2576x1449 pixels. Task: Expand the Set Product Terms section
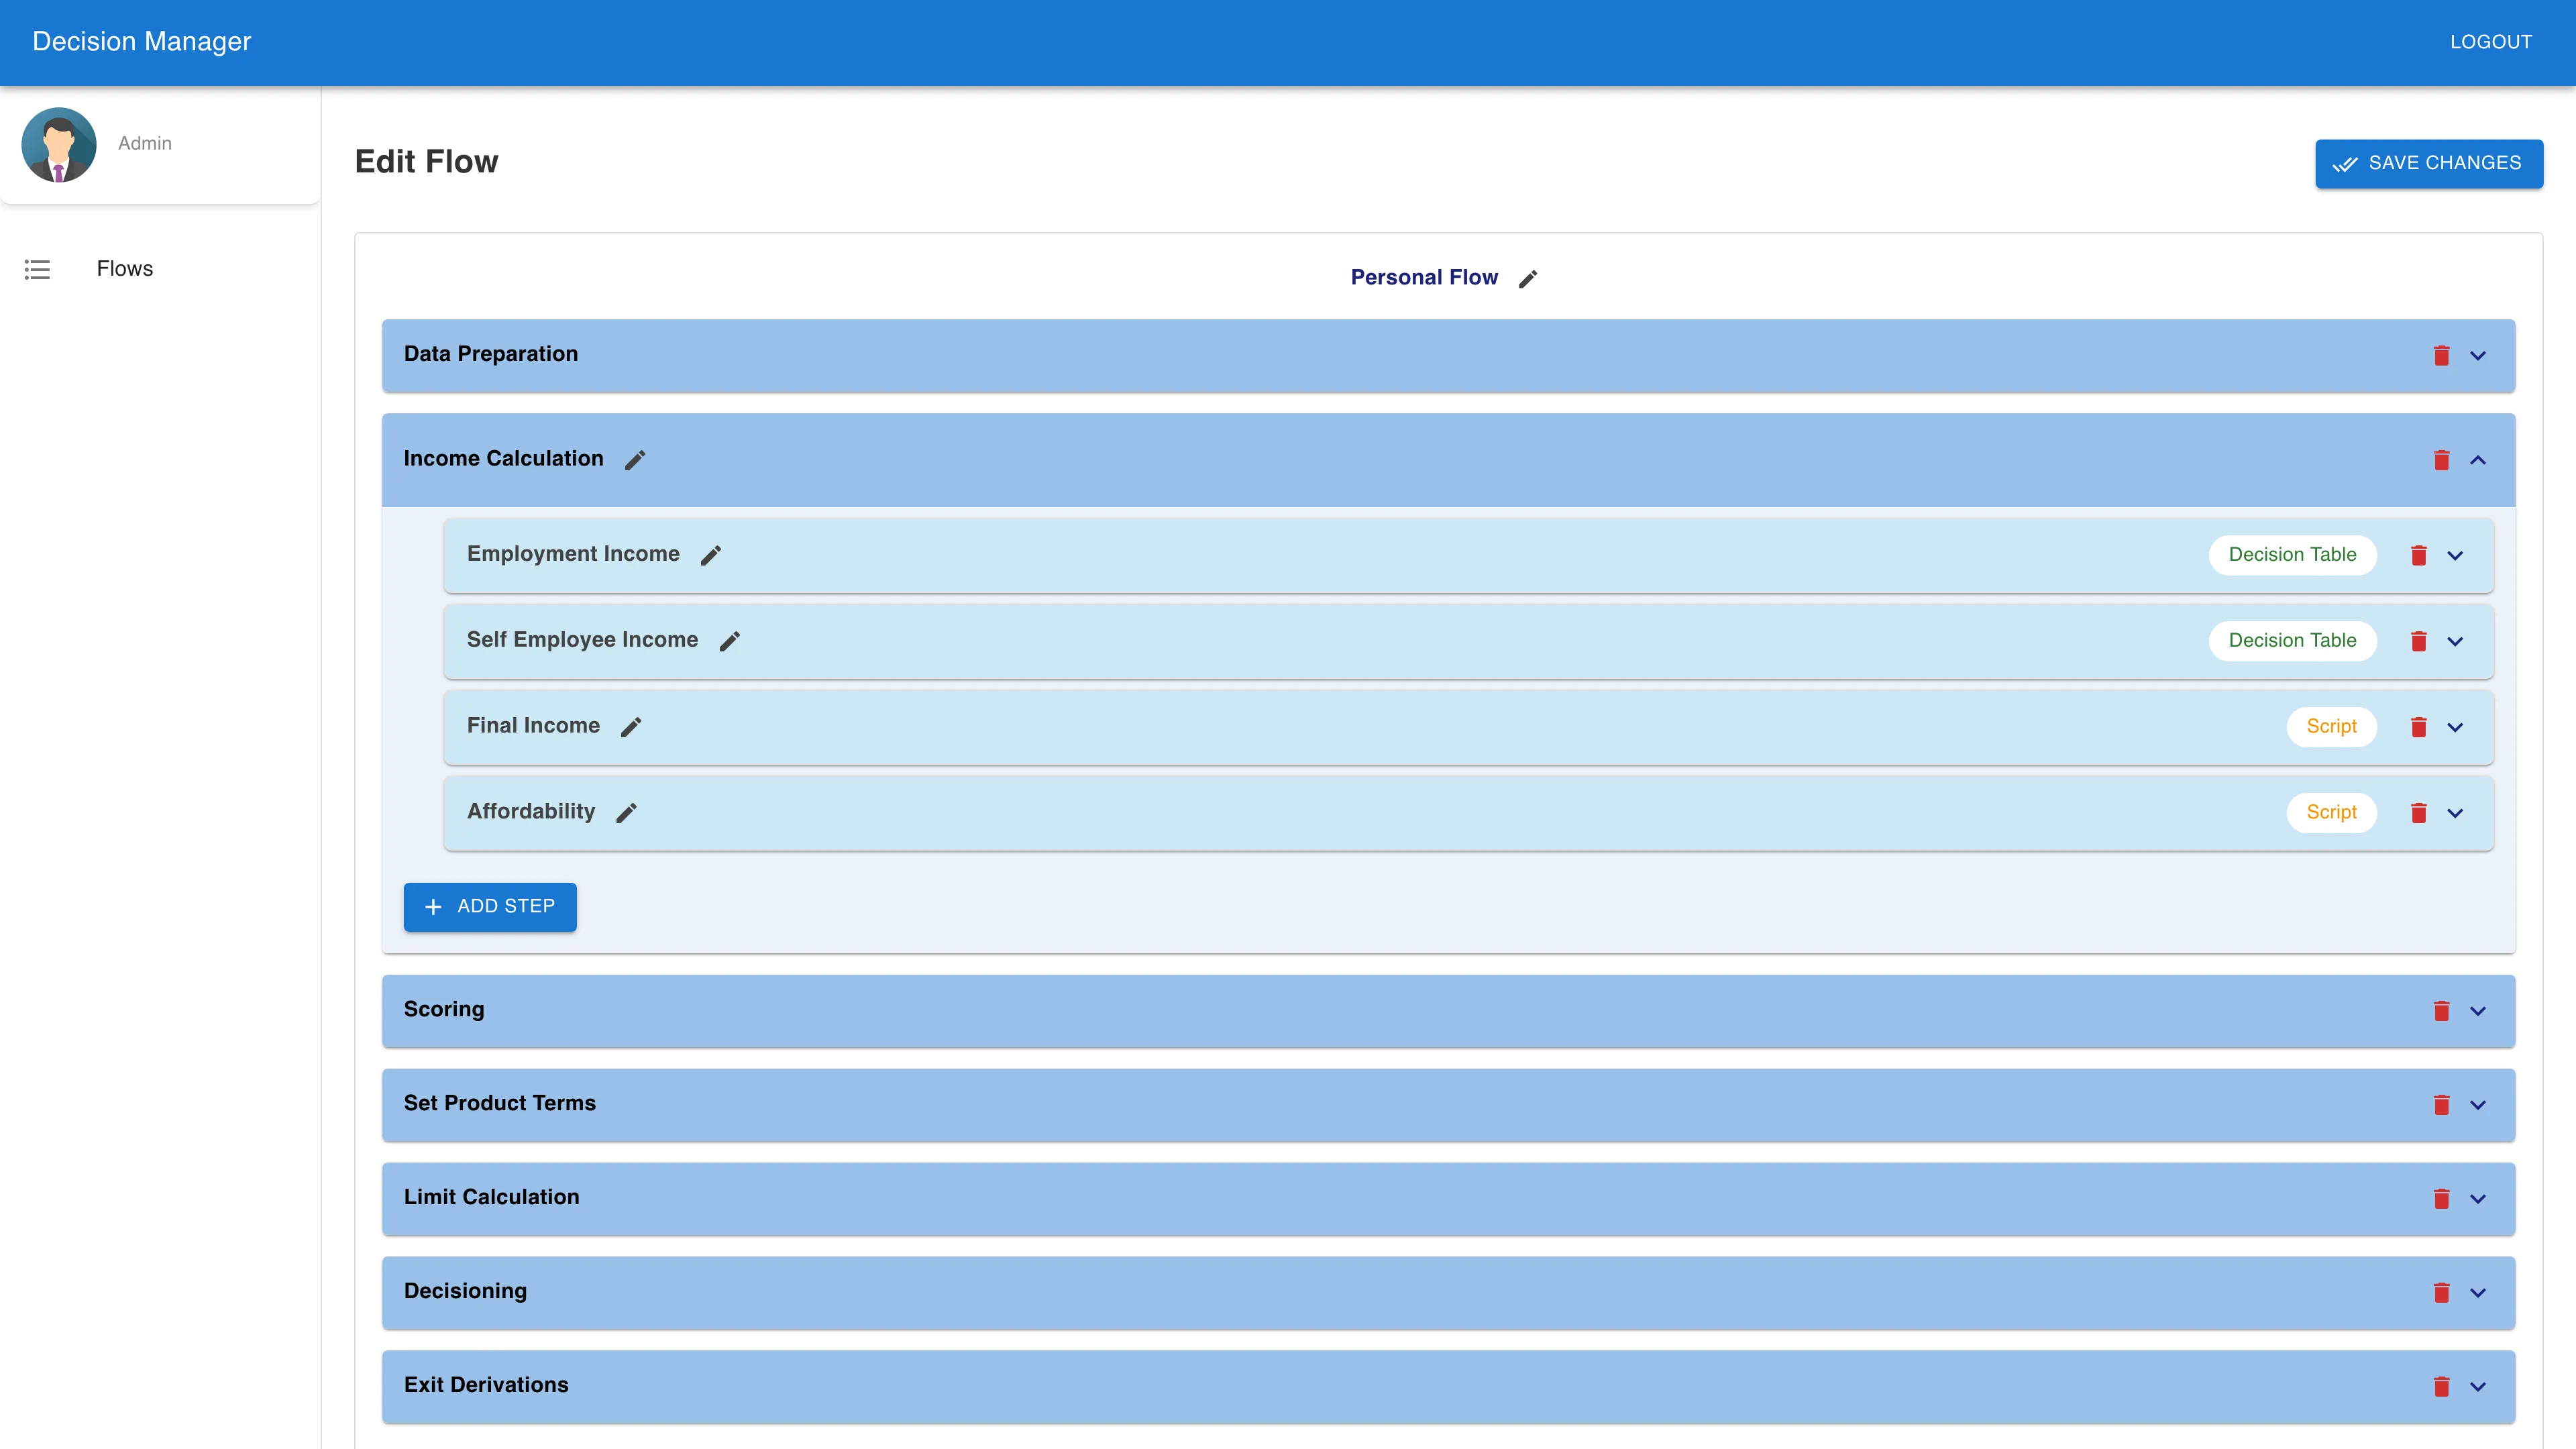click(x=2479, y=1105)
